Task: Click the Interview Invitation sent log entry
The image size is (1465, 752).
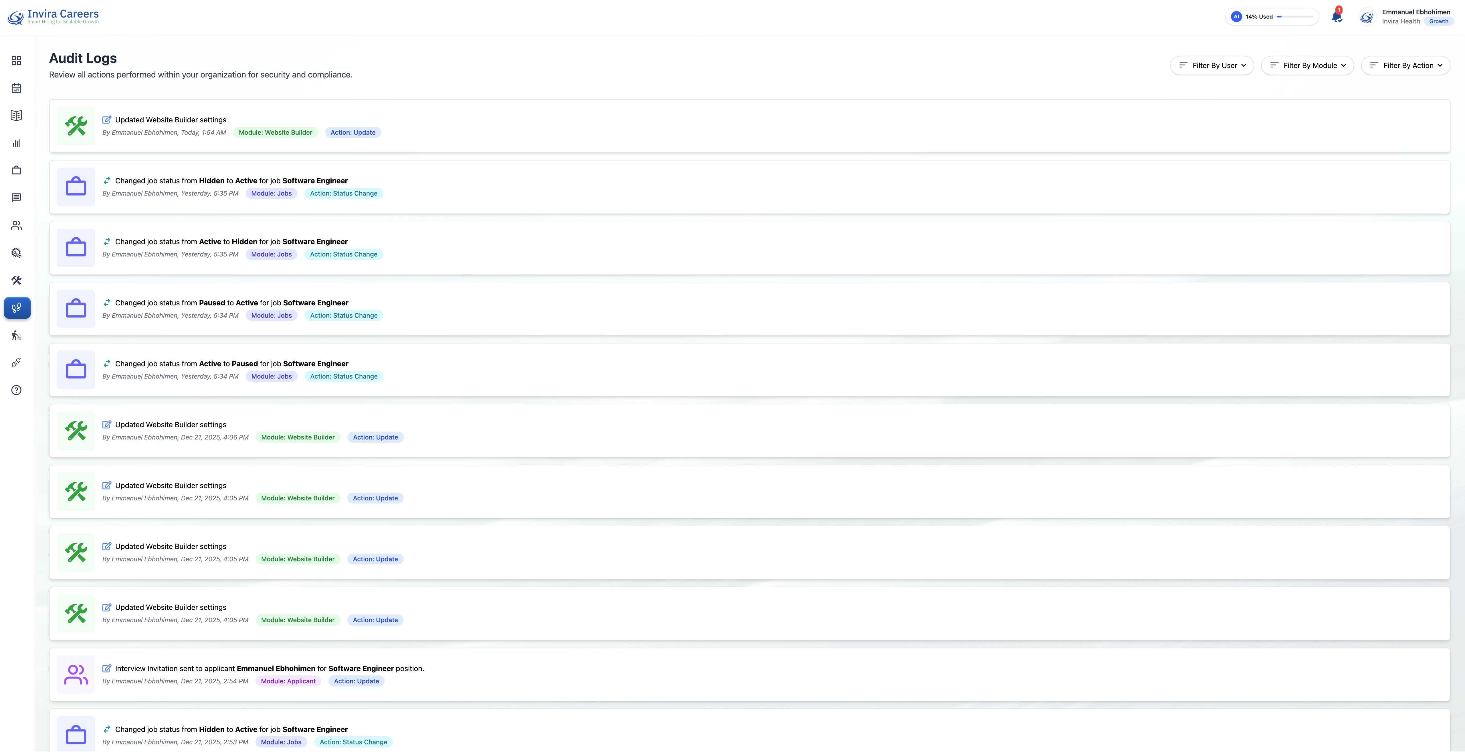Action: tap(269, 669)
